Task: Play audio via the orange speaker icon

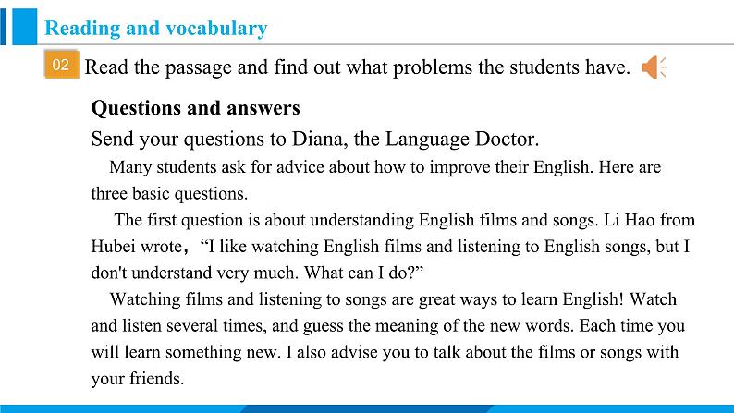Action: click(653, 67)
